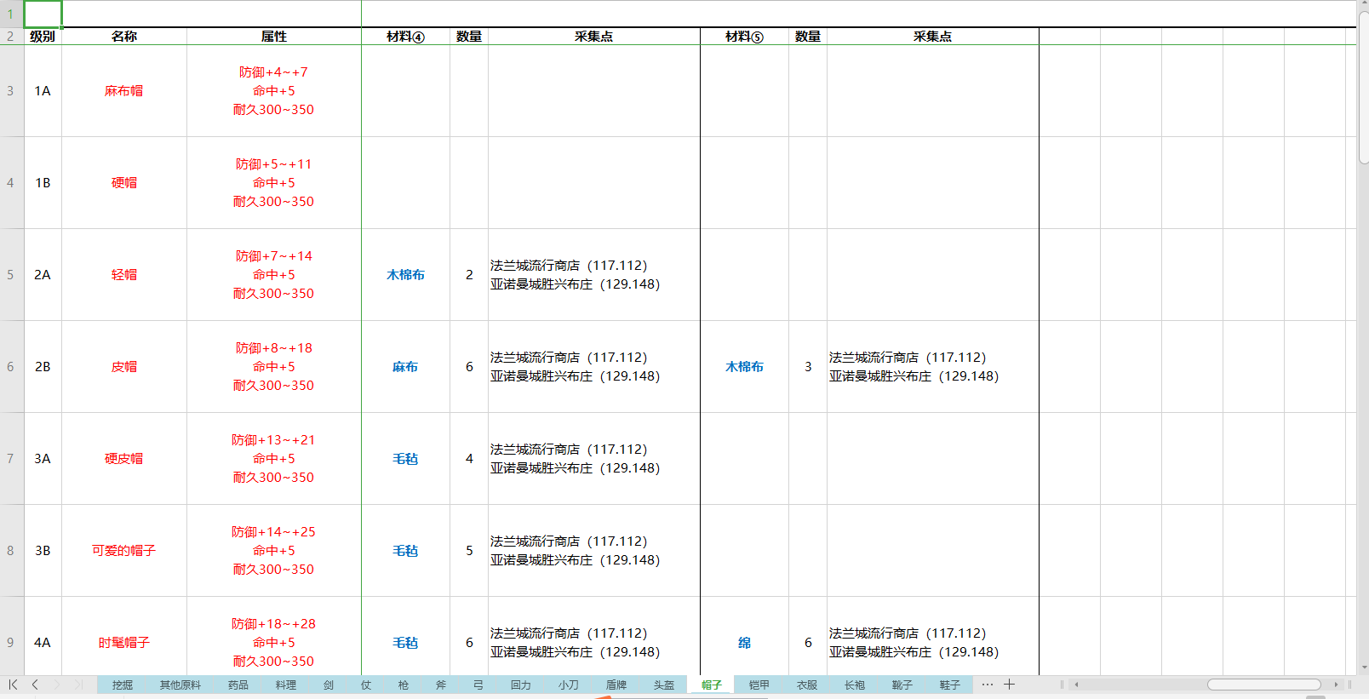Select the 小刀 sheet tab
The image size is (1369, 699).
569,685
